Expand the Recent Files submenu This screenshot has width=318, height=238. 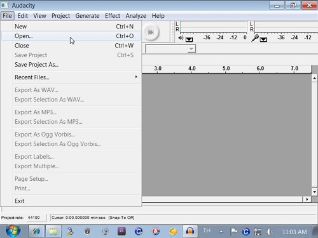[x=71, y=77]
